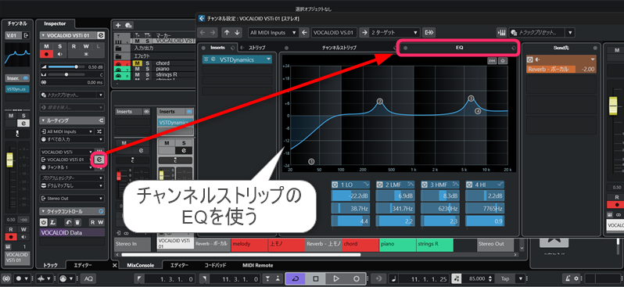Click the EQ section header
This screenshot has width=624, height=287.
tap(459, 48)
